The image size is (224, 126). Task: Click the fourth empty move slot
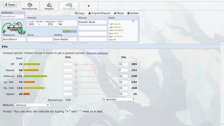[x=92, y=39]
